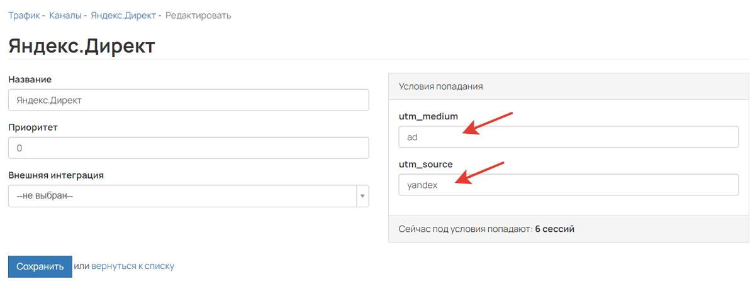The image size is (755, 284).
Task: Click the utm_source label
Action: pyautogui.click(x=425, y=164)
